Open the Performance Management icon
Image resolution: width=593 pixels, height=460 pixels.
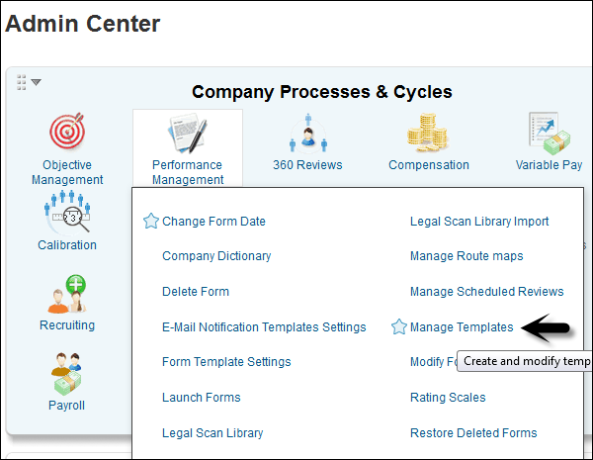tap(187, 134)
